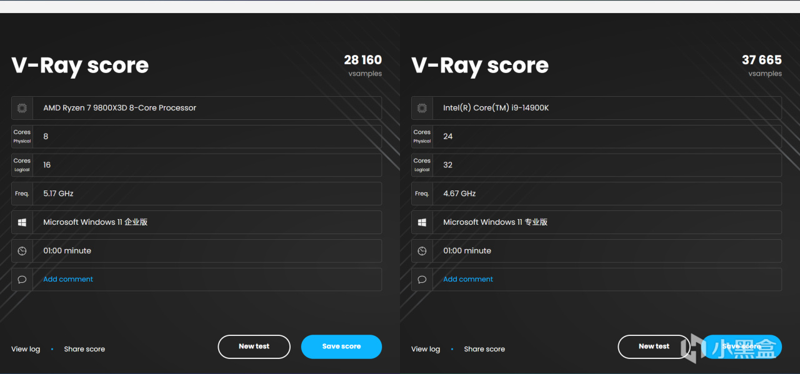The width and height of the screenshot is (800, 374).
Task: Click Microsoft Windows 11 企业版 text
Action: [x=95, y=222]
